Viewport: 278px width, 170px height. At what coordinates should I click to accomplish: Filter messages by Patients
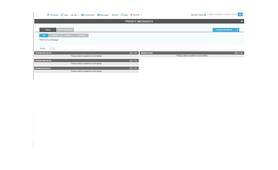68,35
